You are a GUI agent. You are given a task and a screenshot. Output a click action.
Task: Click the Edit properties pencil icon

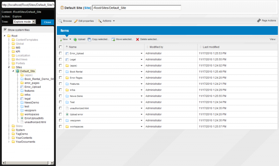[76, 21]
